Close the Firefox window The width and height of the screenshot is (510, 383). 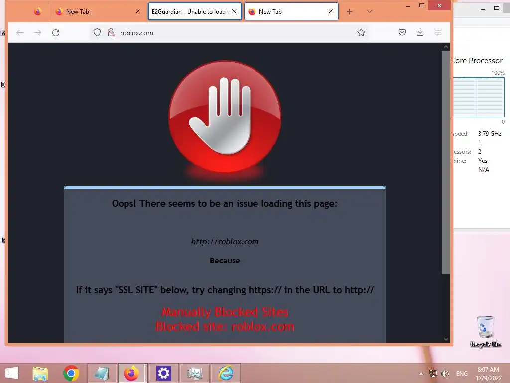pos(440,6)
